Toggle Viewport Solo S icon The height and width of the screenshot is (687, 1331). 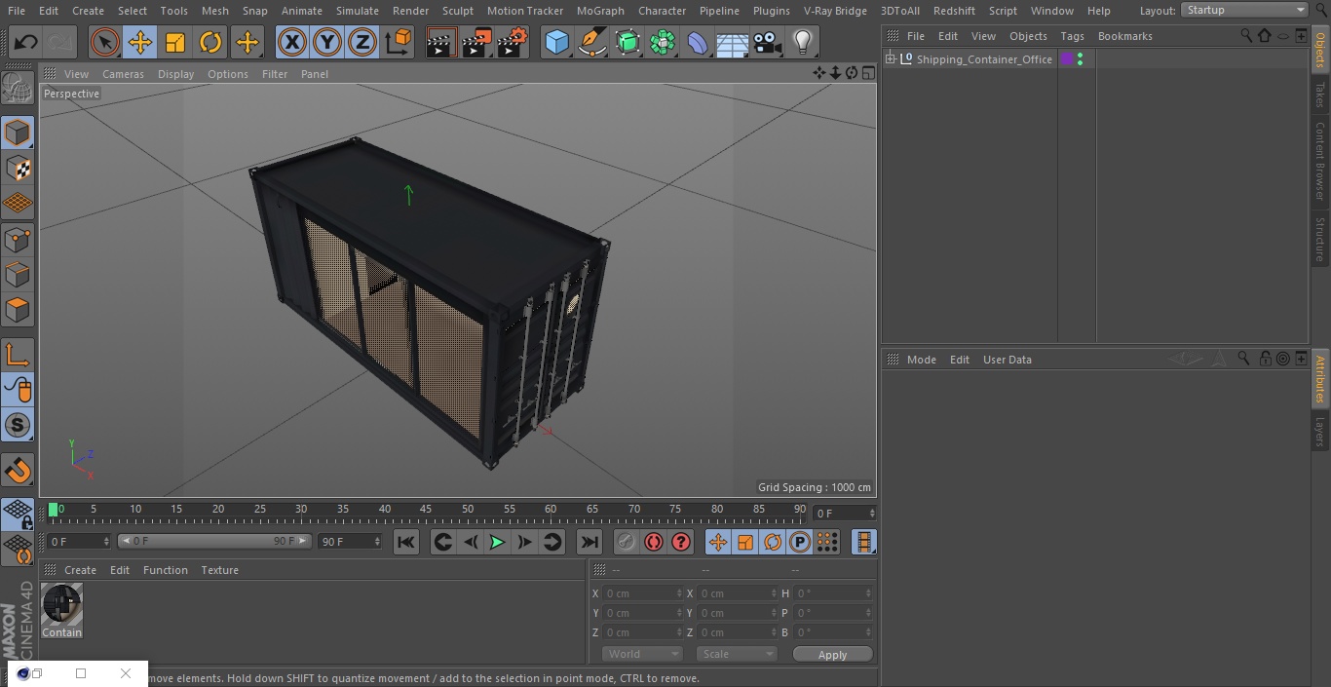[18, 426]
